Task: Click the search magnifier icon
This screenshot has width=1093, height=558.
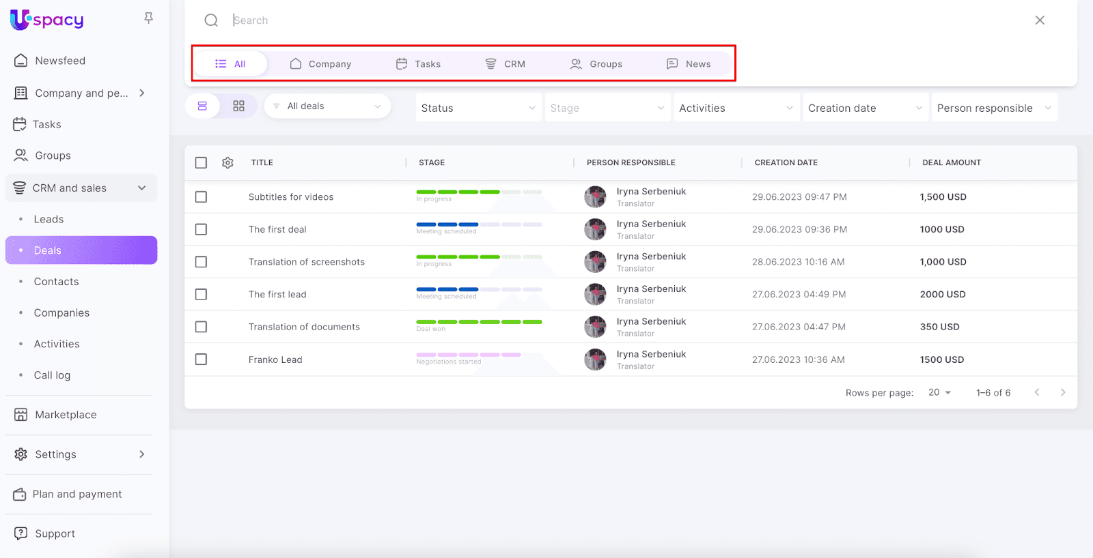Action: (211, 20)
